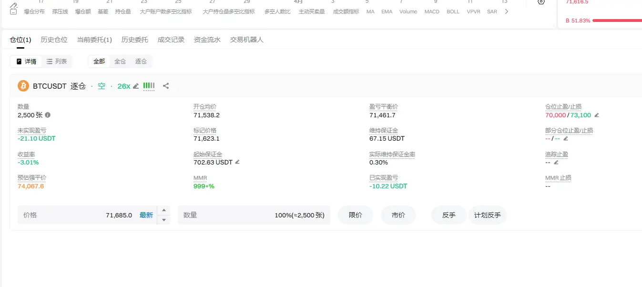Toggle the EMA indicator

tap(387, 11)
